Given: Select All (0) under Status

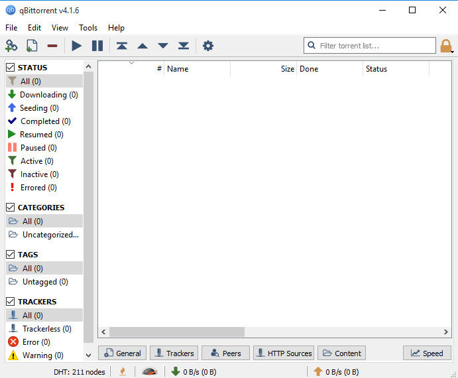Looking at the screenshot, I should click(x=44, y=82).
